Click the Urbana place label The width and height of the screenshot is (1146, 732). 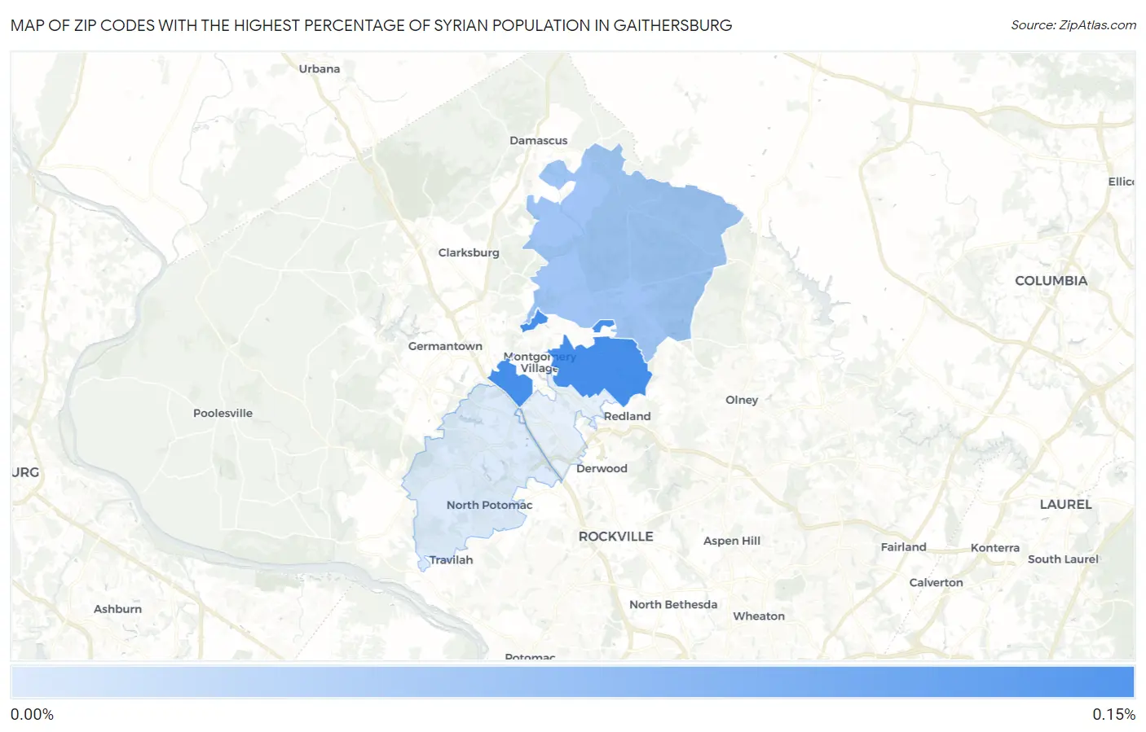[x=320, y=68]
